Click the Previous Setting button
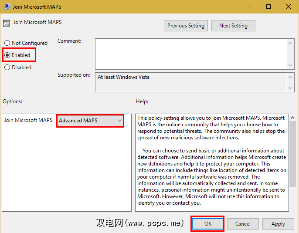The height and width of the screenshot is (233, 299). pyautogui.click(x=186, y=26)
